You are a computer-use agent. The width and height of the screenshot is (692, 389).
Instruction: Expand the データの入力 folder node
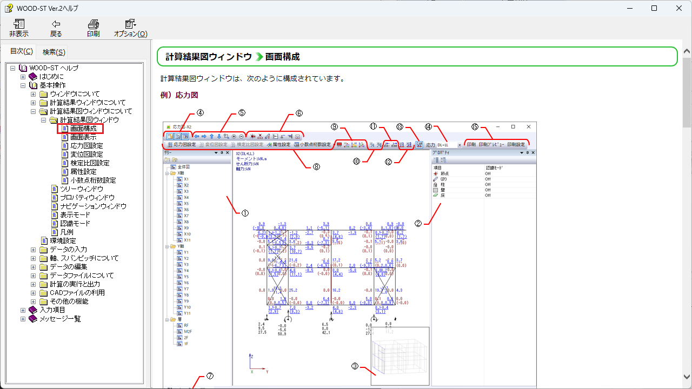point(34,250)
